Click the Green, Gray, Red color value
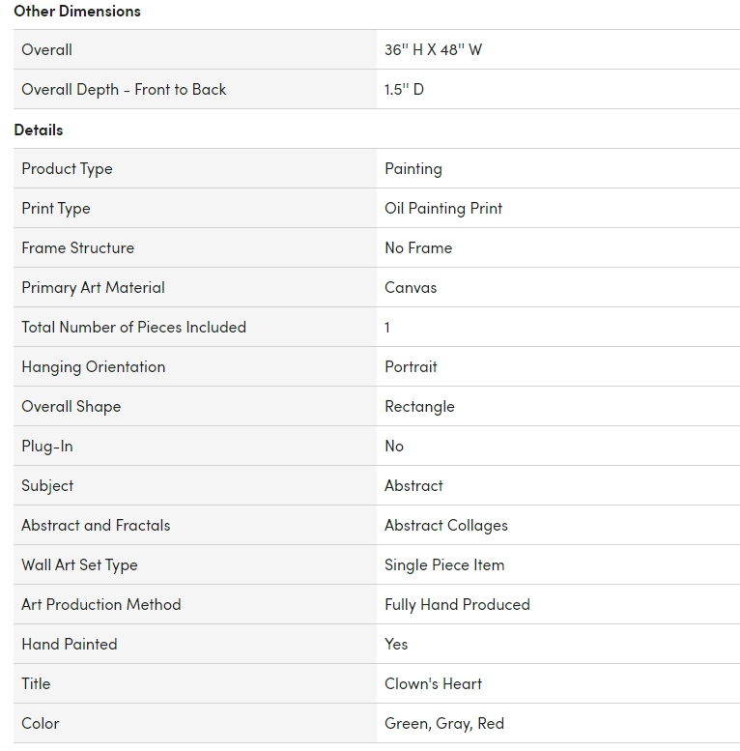 [x=444, y=724]
